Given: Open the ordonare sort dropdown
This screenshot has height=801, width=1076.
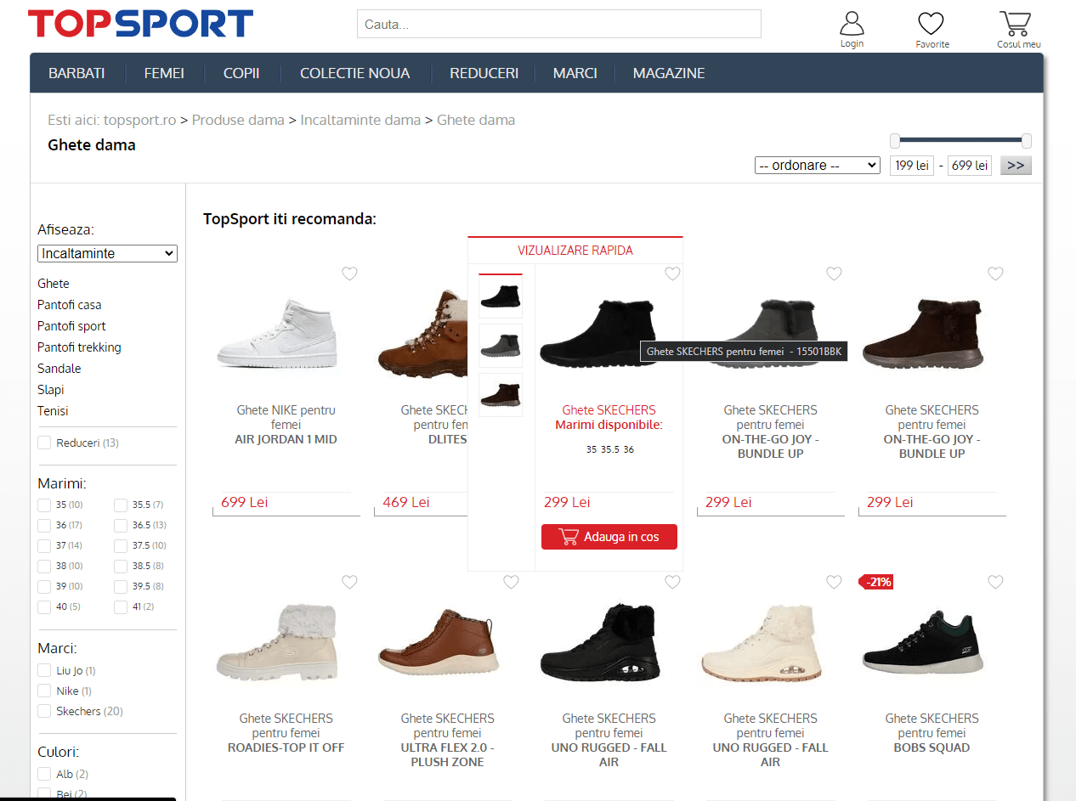Looking at the screenshot, I should [817, 166].
